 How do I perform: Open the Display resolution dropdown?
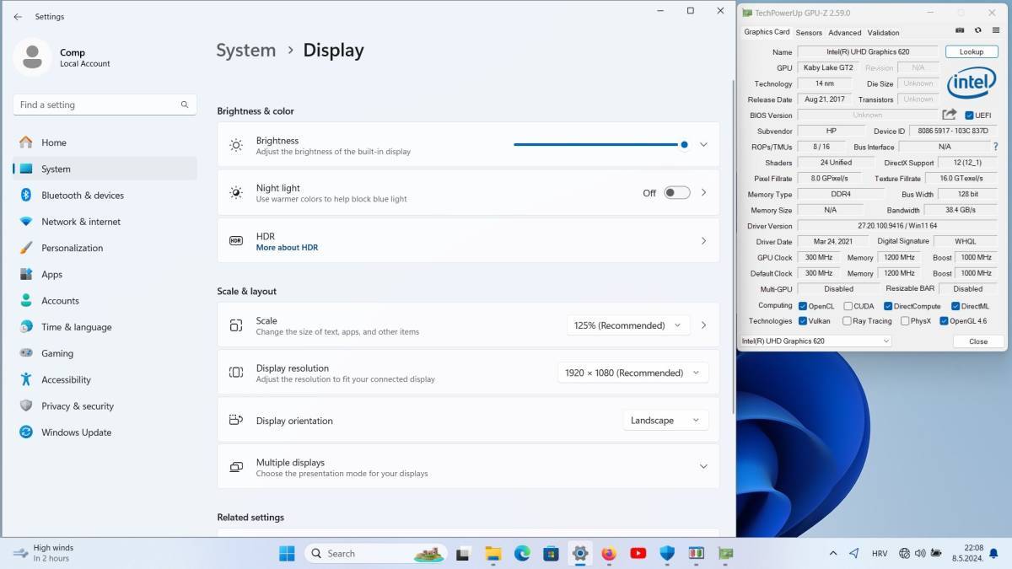point(632,373)
